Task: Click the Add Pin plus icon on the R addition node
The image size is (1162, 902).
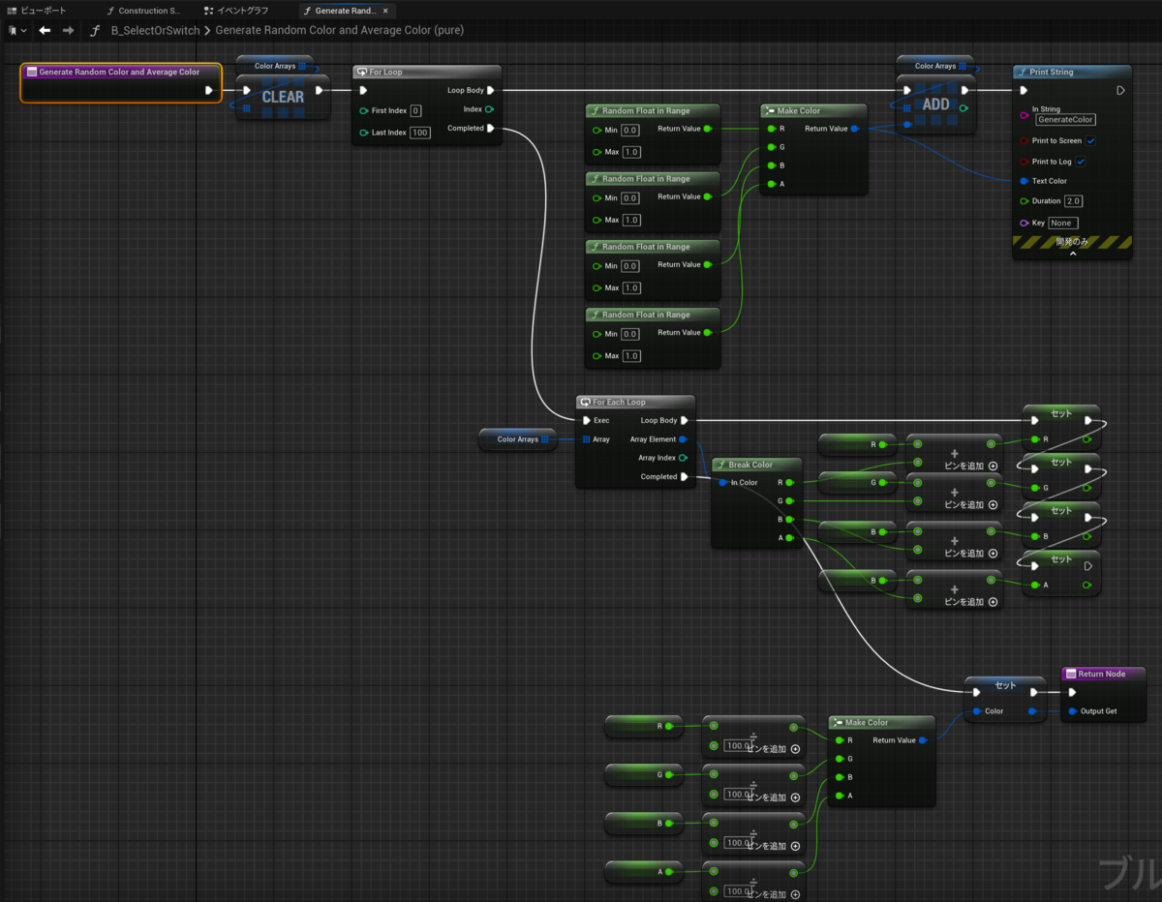Action: (x=994, y=466)
